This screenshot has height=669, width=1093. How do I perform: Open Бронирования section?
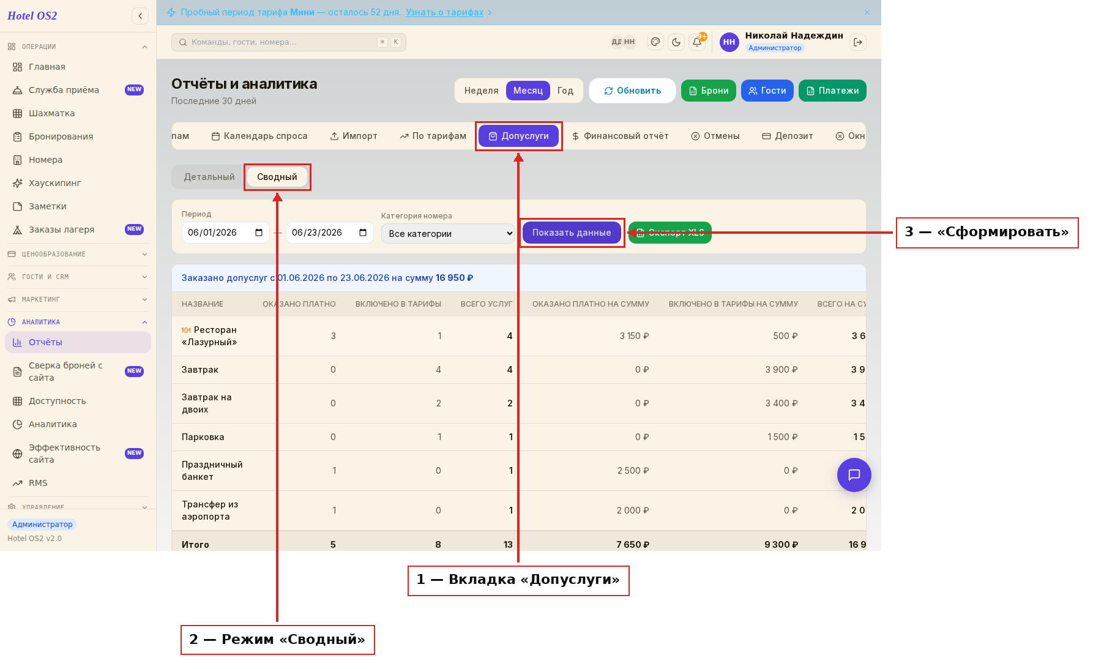tap(78, 136)
